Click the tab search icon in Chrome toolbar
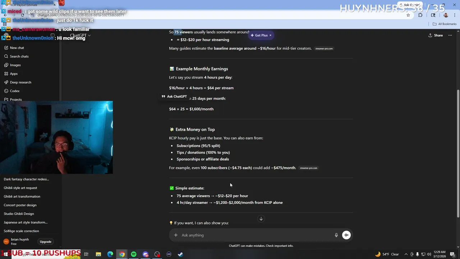 [433, 15]
